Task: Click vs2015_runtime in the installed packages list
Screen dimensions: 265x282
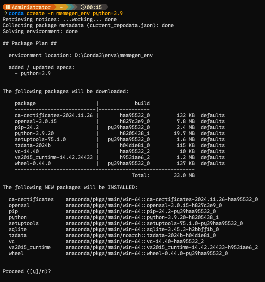Action: [30, 247]
